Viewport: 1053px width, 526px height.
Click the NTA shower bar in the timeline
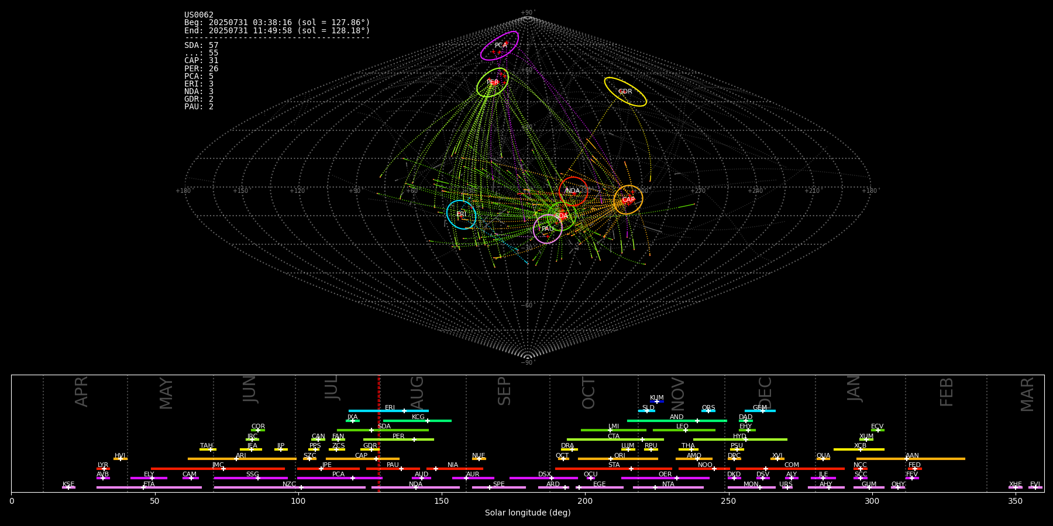[x=668, y=487]
